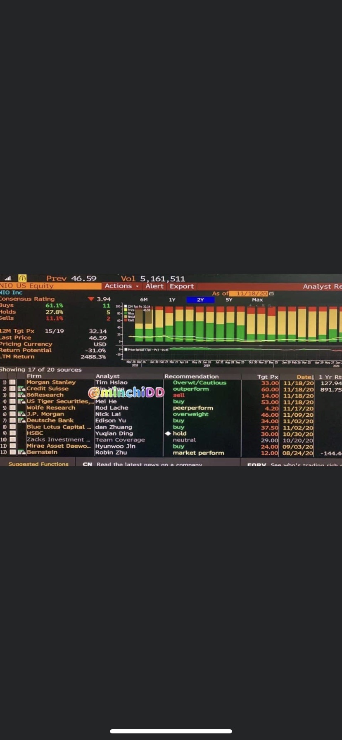Click the 08/24/20 date cell
This screenshot has height=740, width=342.
[x=298, y=453]
